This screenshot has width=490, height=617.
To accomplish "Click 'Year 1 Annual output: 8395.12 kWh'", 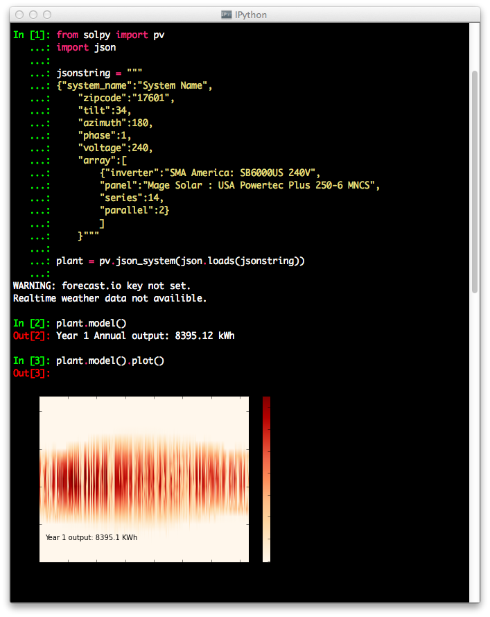I will [146, 336].
